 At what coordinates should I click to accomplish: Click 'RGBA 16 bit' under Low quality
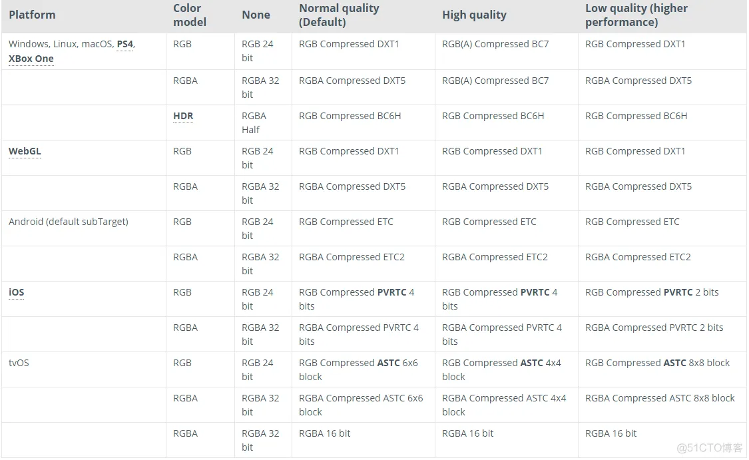coord(611,434)
